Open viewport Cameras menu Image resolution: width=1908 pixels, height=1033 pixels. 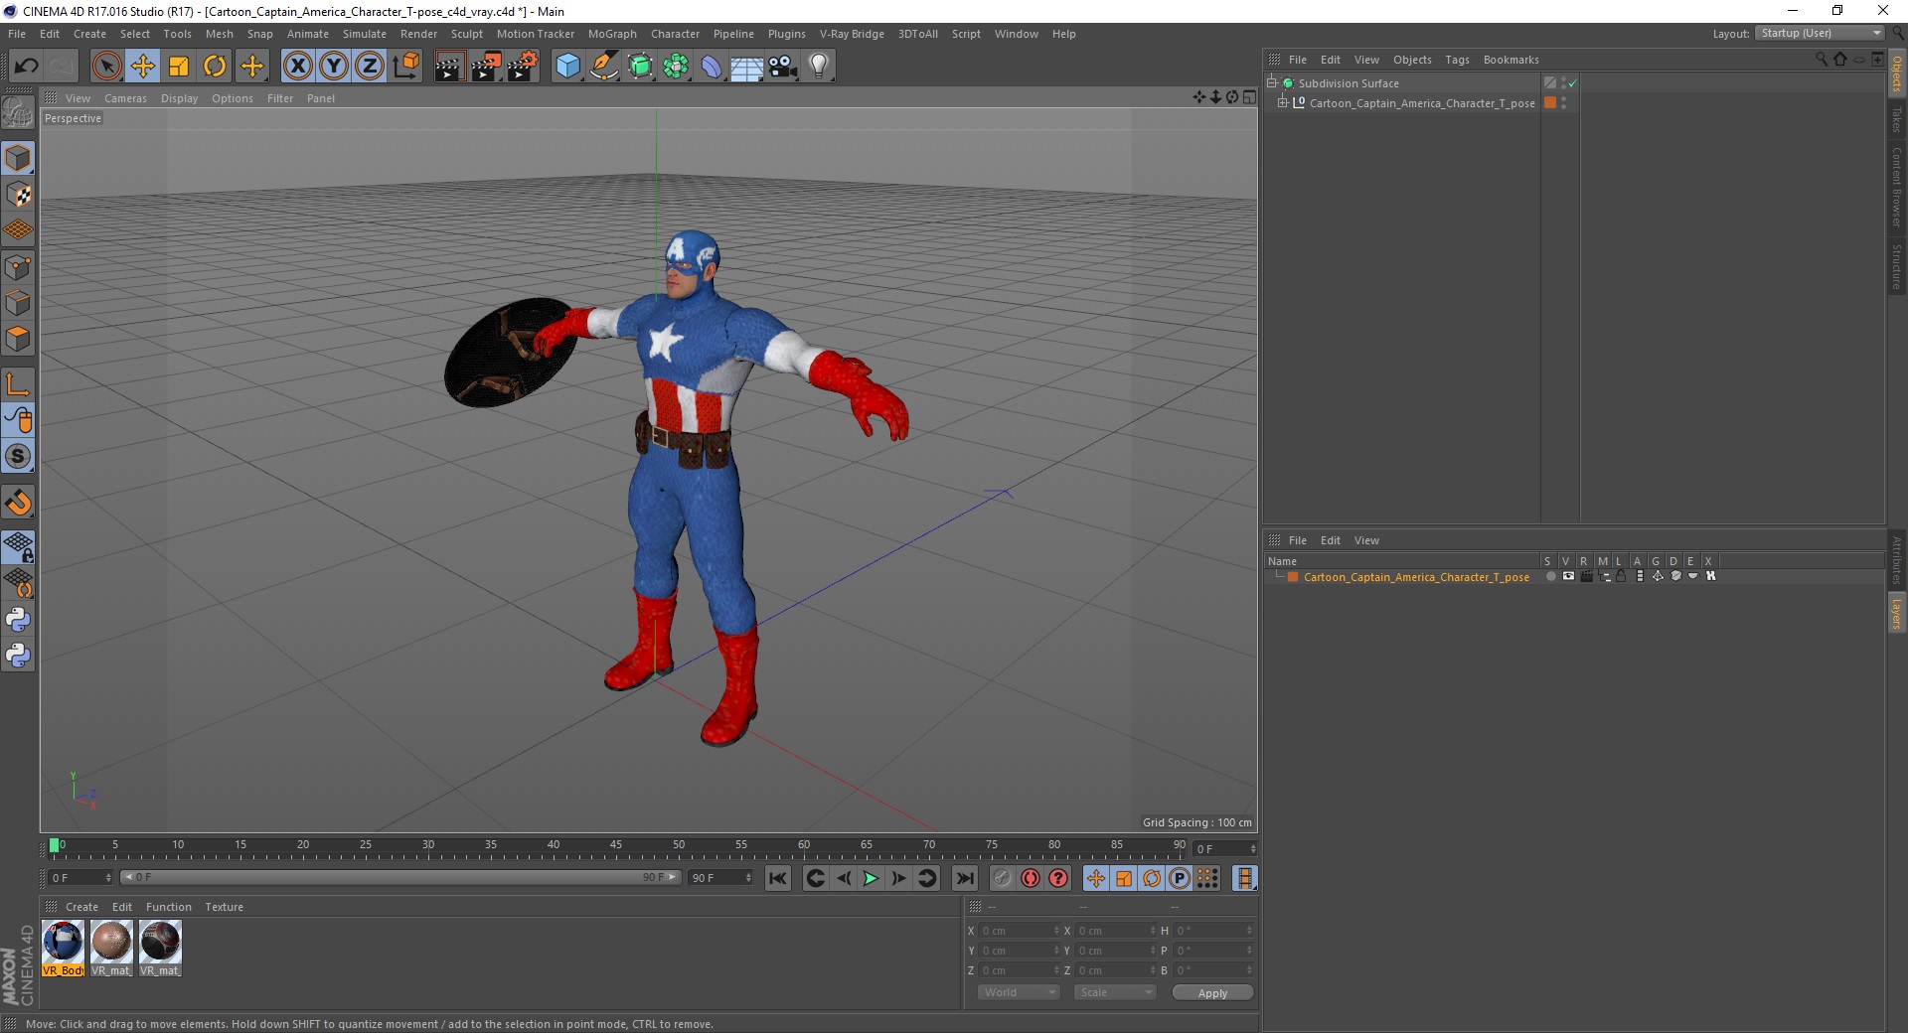pyautogui.click(x=125, y=98)
